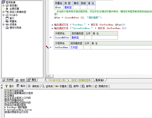
Task: Click the 属性 tab icon
Action: [x=29, y=80]
